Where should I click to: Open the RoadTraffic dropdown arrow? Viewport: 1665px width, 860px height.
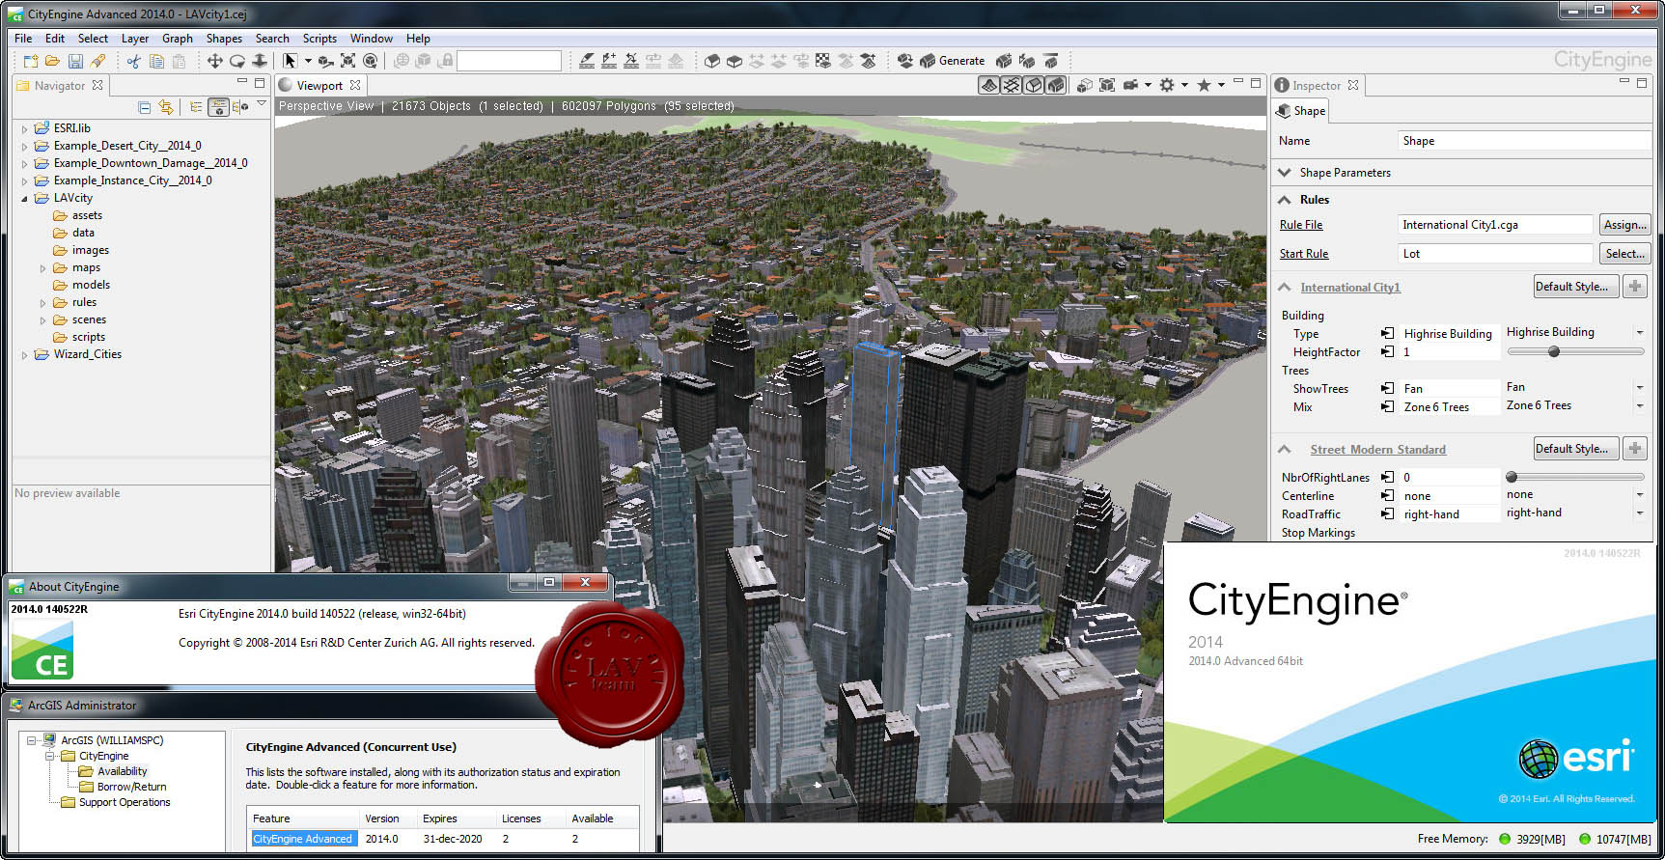(x=1639, y=513)
